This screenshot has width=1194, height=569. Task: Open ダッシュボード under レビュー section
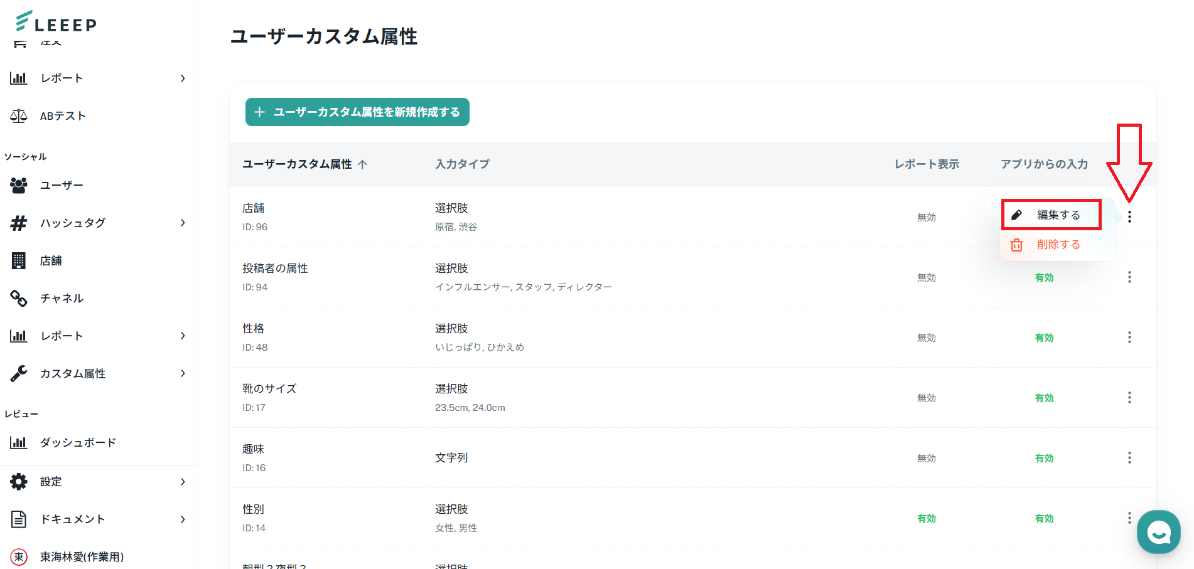click(78, 443)
